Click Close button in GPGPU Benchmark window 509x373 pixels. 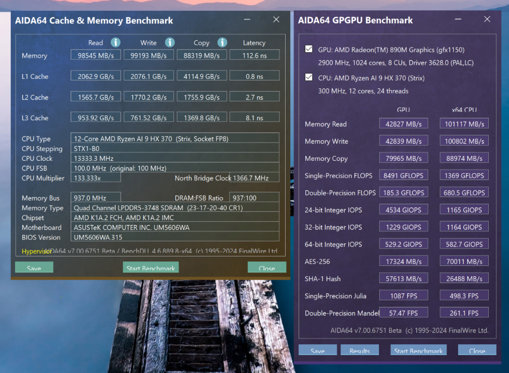coord(477,350)
